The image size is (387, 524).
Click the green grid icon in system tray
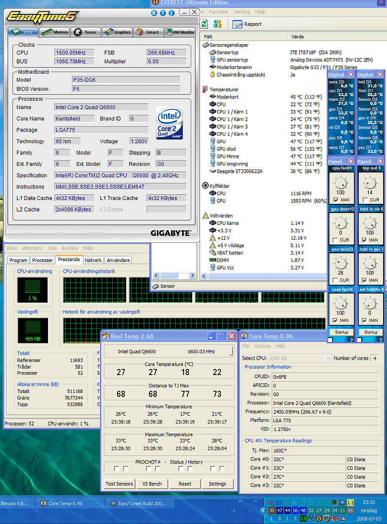pyautogui.click(x=335, y=502)
